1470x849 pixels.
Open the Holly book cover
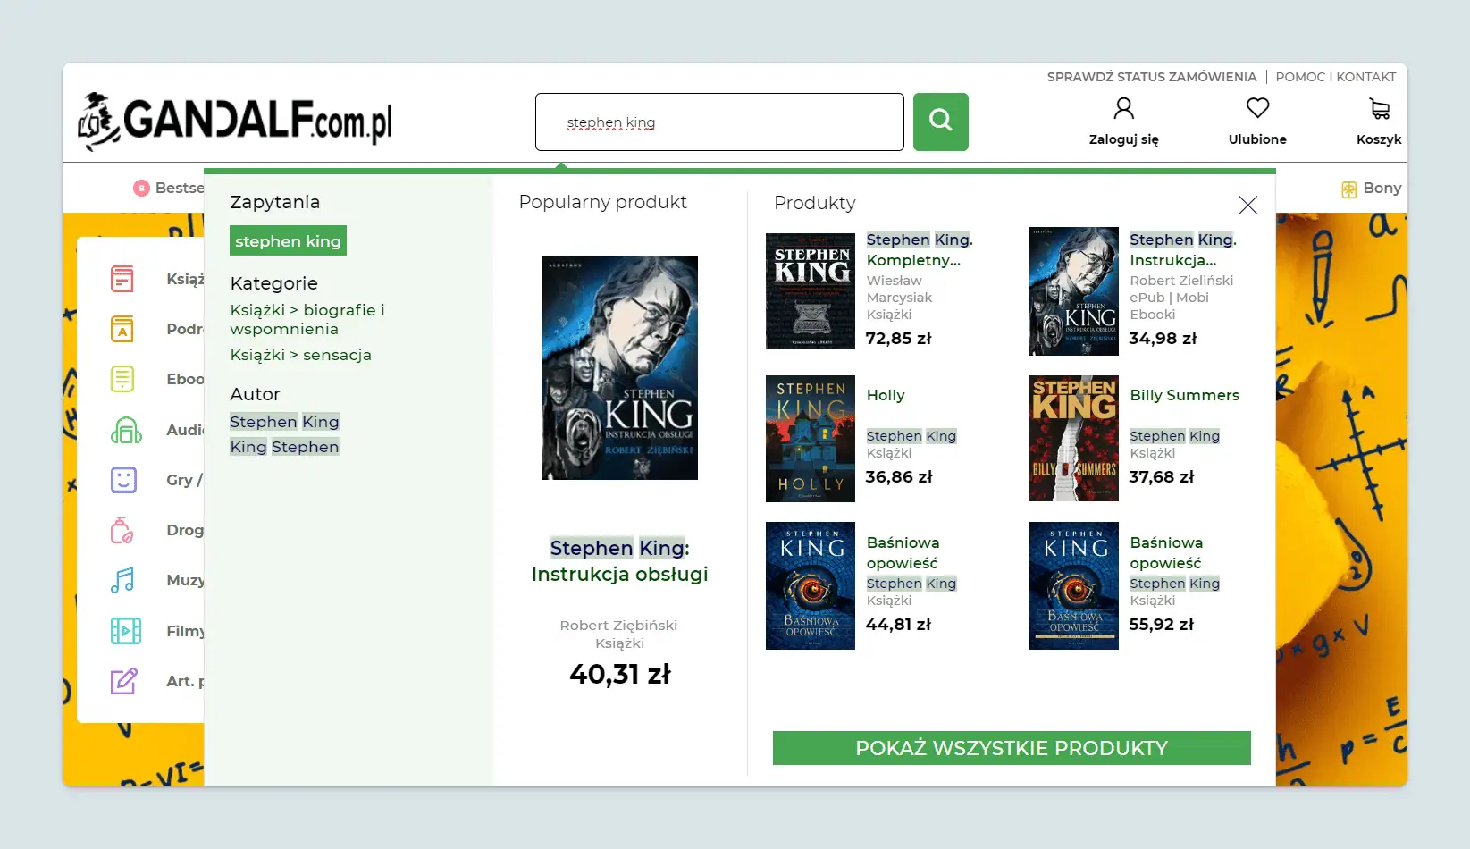[811, 439]
